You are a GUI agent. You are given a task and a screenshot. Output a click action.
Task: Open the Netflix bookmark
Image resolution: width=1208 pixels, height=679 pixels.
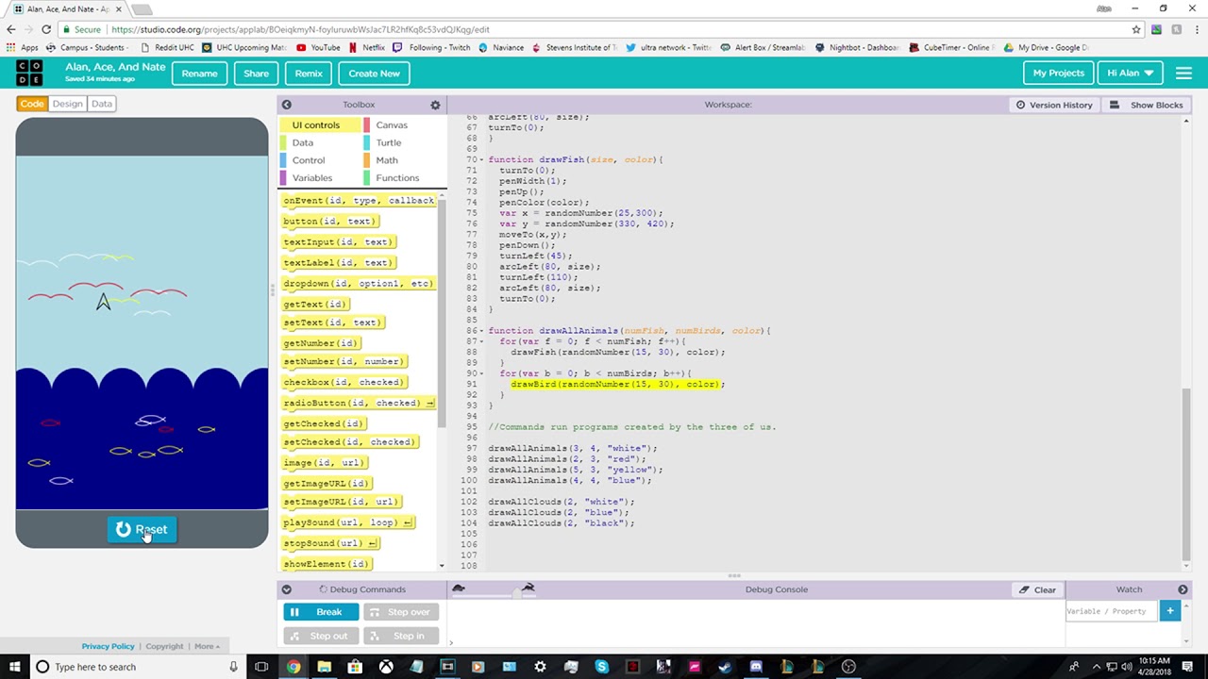click(366, 47)
